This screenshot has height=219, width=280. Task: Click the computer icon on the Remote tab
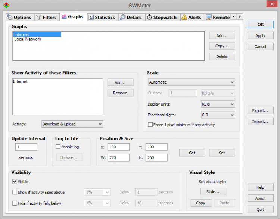coord(209,17)
